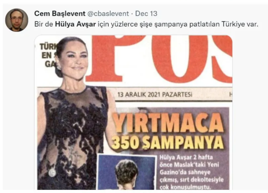Click the bold Hülya Avşar text in tweet

[75, 24]
